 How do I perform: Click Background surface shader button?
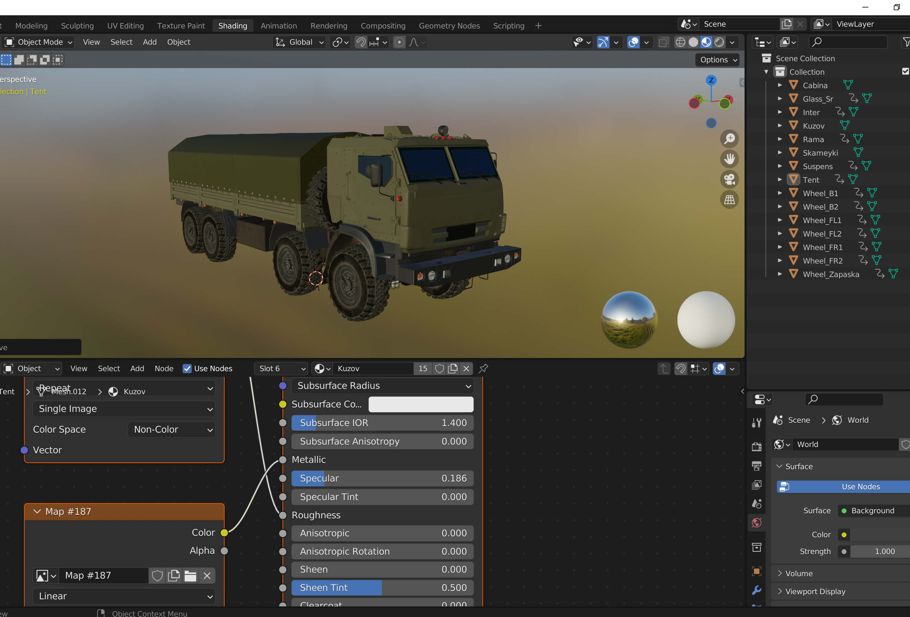click(874, 511)
